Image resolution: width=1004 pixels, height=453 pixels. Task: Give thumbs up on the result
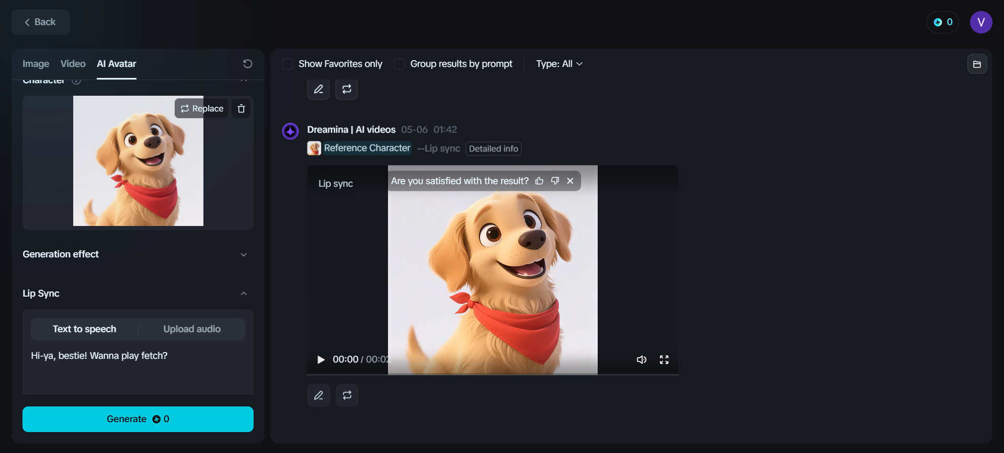click(539, 181)
